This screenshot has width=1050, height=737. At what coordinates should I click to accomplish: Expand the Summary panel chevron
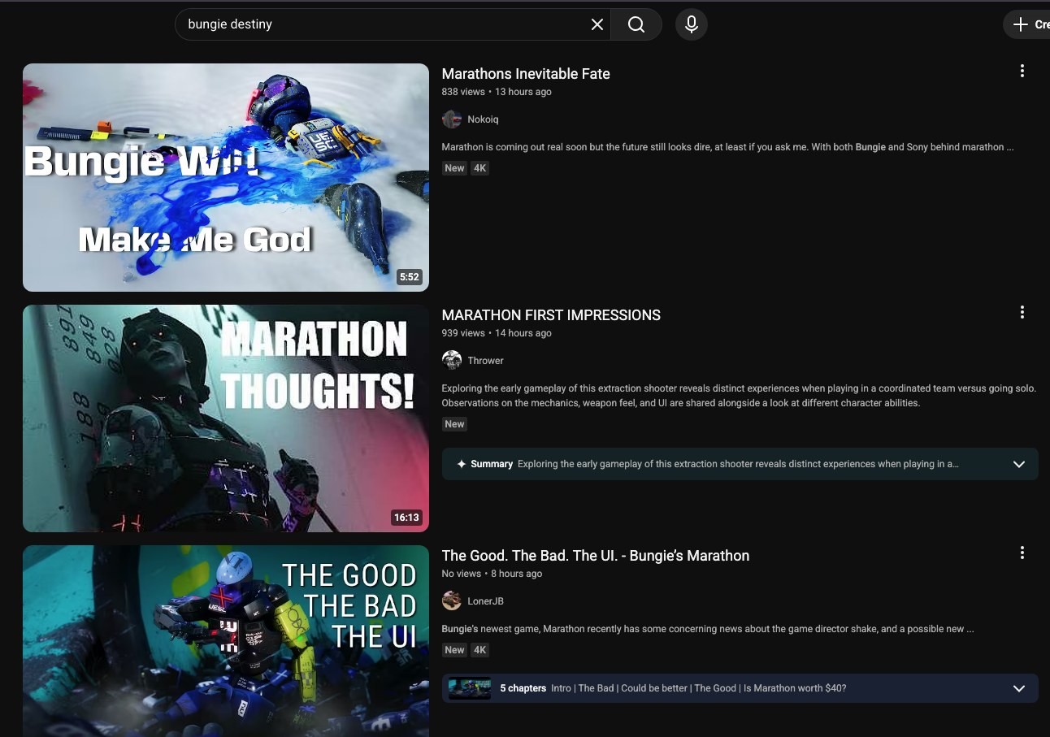[1019, 464]
